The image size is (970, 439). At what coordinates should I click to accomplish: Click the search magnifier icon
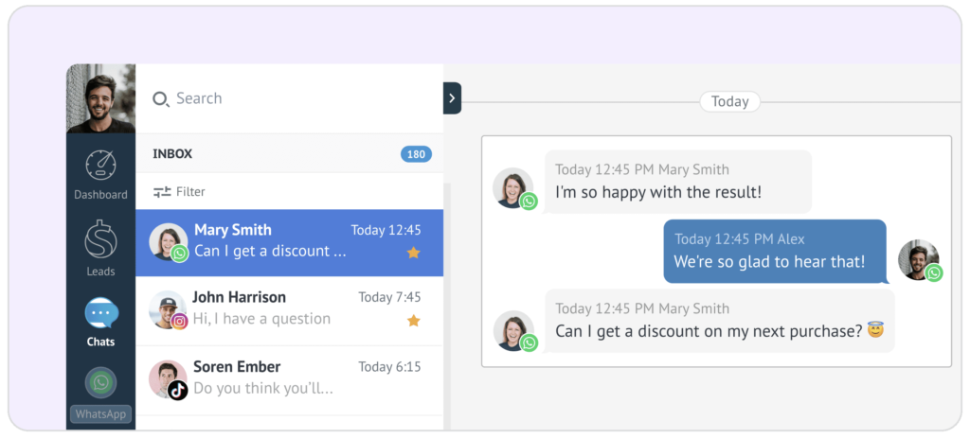[x=161, y=99]
